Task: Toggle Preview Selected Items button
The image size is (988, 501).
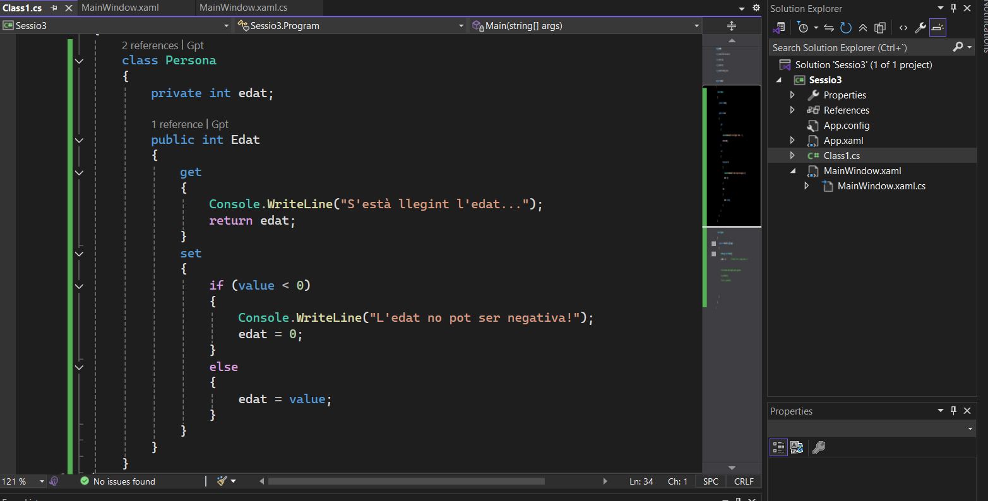Action: pyautogui.click(x=937, y=28)
